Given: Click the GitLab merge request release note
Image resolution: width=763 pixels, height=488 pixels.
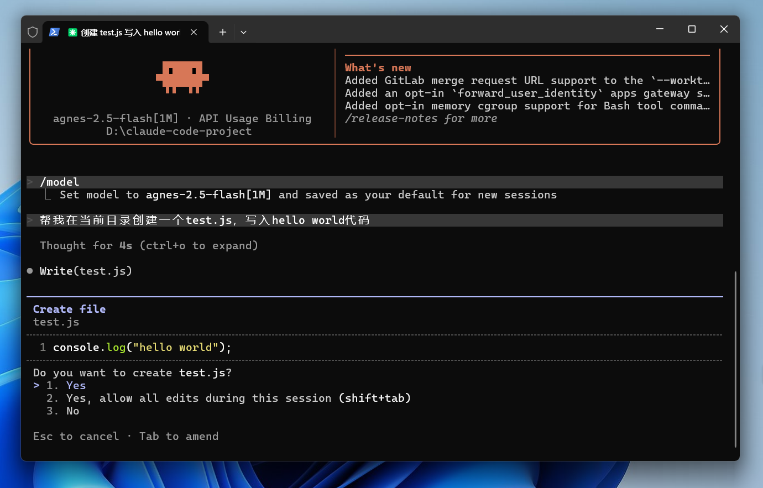Looking at the screenshot, I should click(527, 80).
